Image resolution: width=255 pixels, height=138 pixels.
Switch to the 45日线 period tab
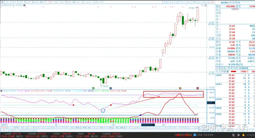pyautogui.click(x=76, y=2)
